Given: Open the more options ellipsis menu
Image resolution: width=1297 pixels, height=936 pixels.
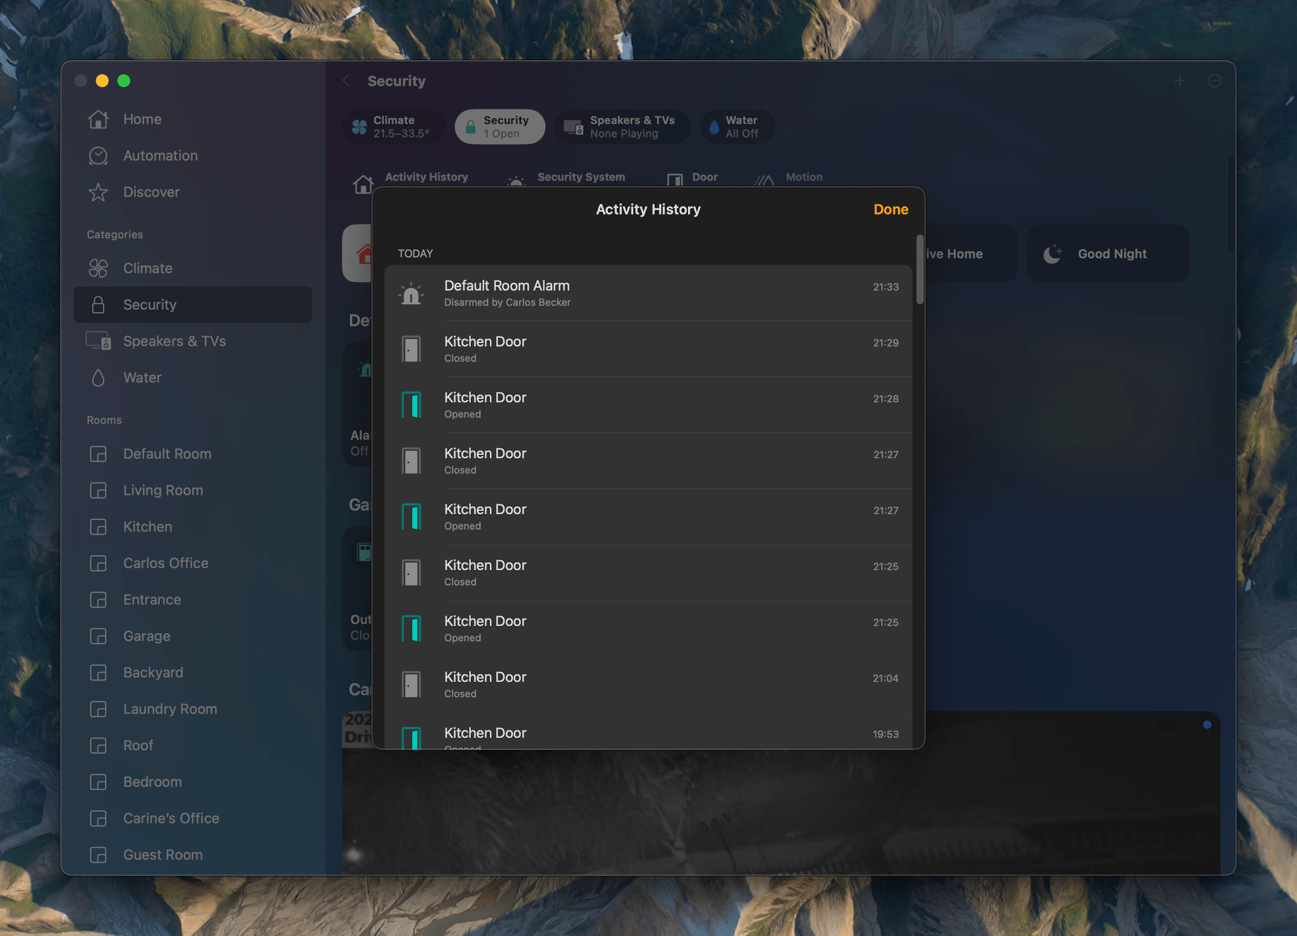Looking at the screenshot, I should point(1215,81).
